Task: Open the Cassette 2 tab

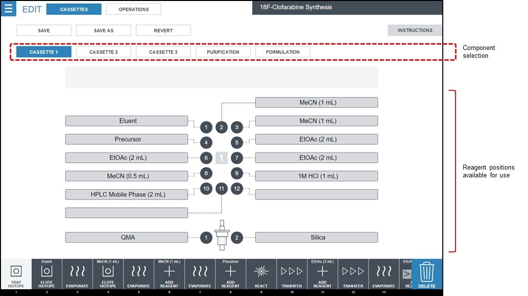Action: point(103,52)
